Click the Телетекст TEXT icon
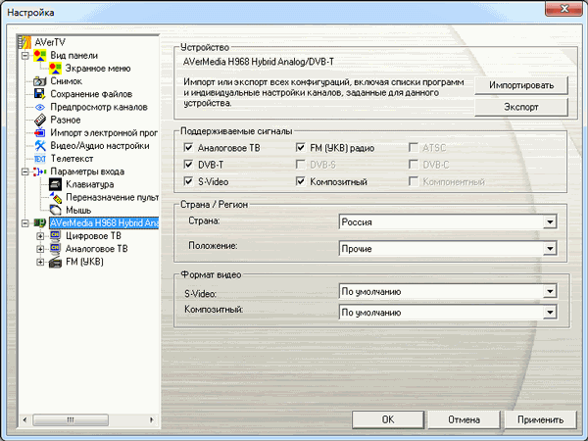The height and width of the screenshot is (441, 588). 40,159
